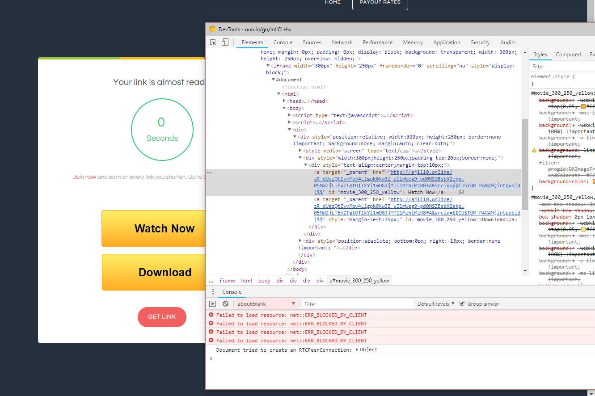Click inside the console Filter field
Image resolution: width=595 pixels, height=396 pixels.
358,303
